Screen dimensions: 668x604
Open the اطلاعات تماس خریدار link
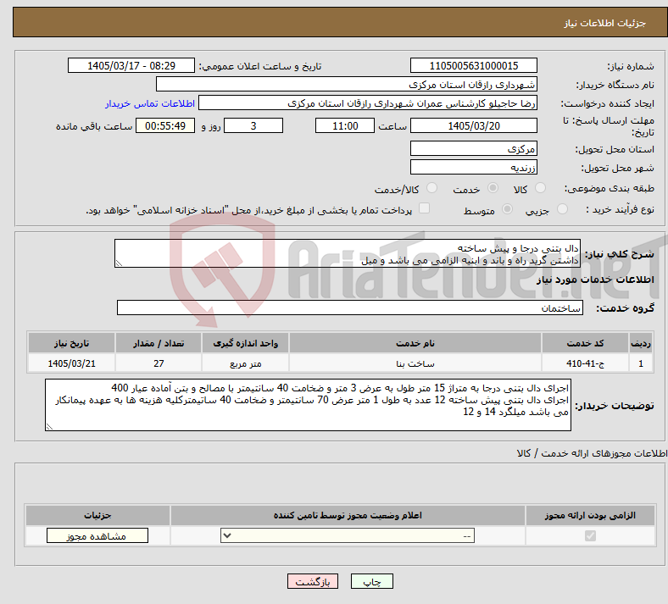point(150,103)
